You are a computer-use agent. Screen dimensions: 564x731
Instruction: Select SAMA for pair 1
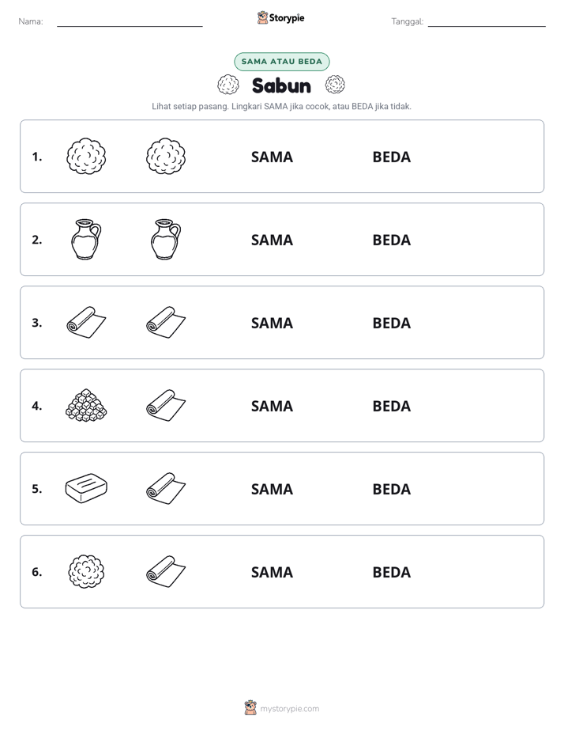tap(272, 157)
